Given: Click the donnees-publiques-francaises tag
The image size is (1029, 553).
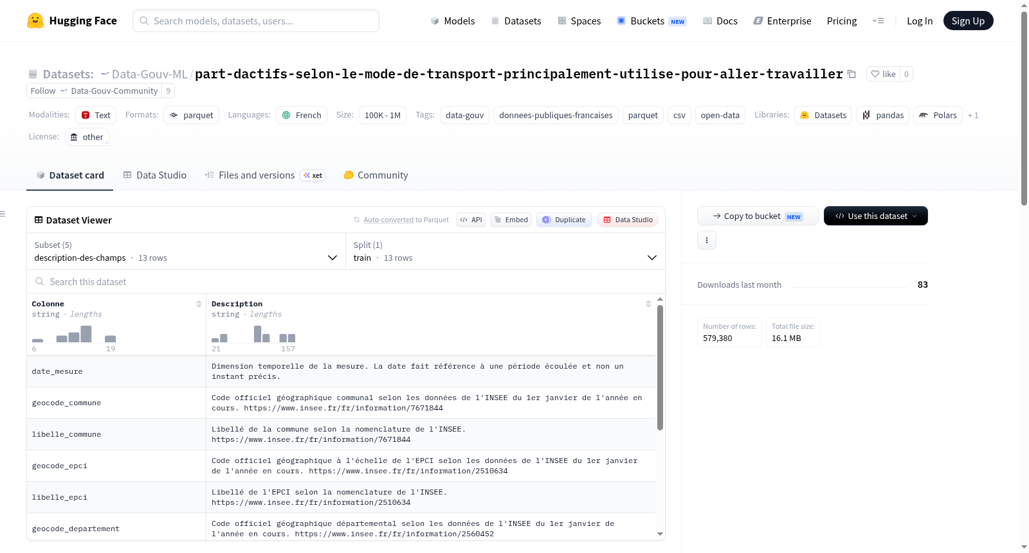Looking at the screenshot, I should coord(556,115).
